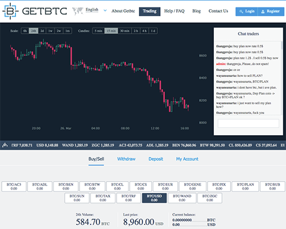Select the BTC/GENE trading pair
Viewport: 286px width, 229px height.
point(193,187)
